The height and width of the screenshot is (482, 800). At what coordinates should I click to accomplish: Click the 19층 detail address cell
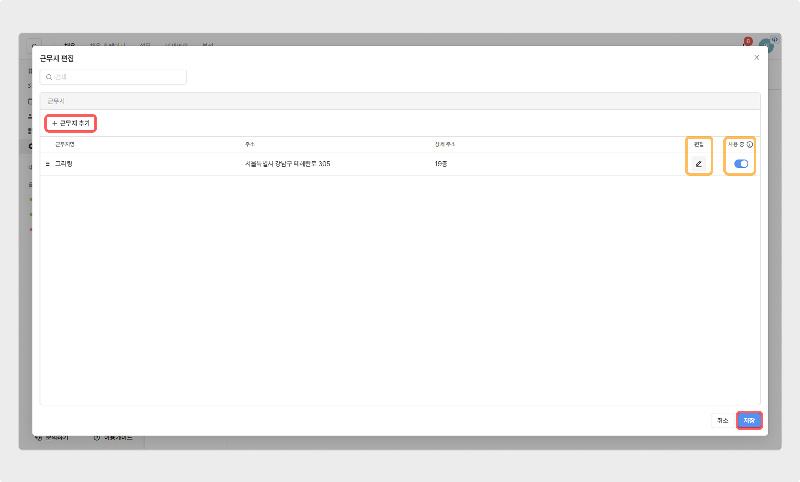(441, 164)
